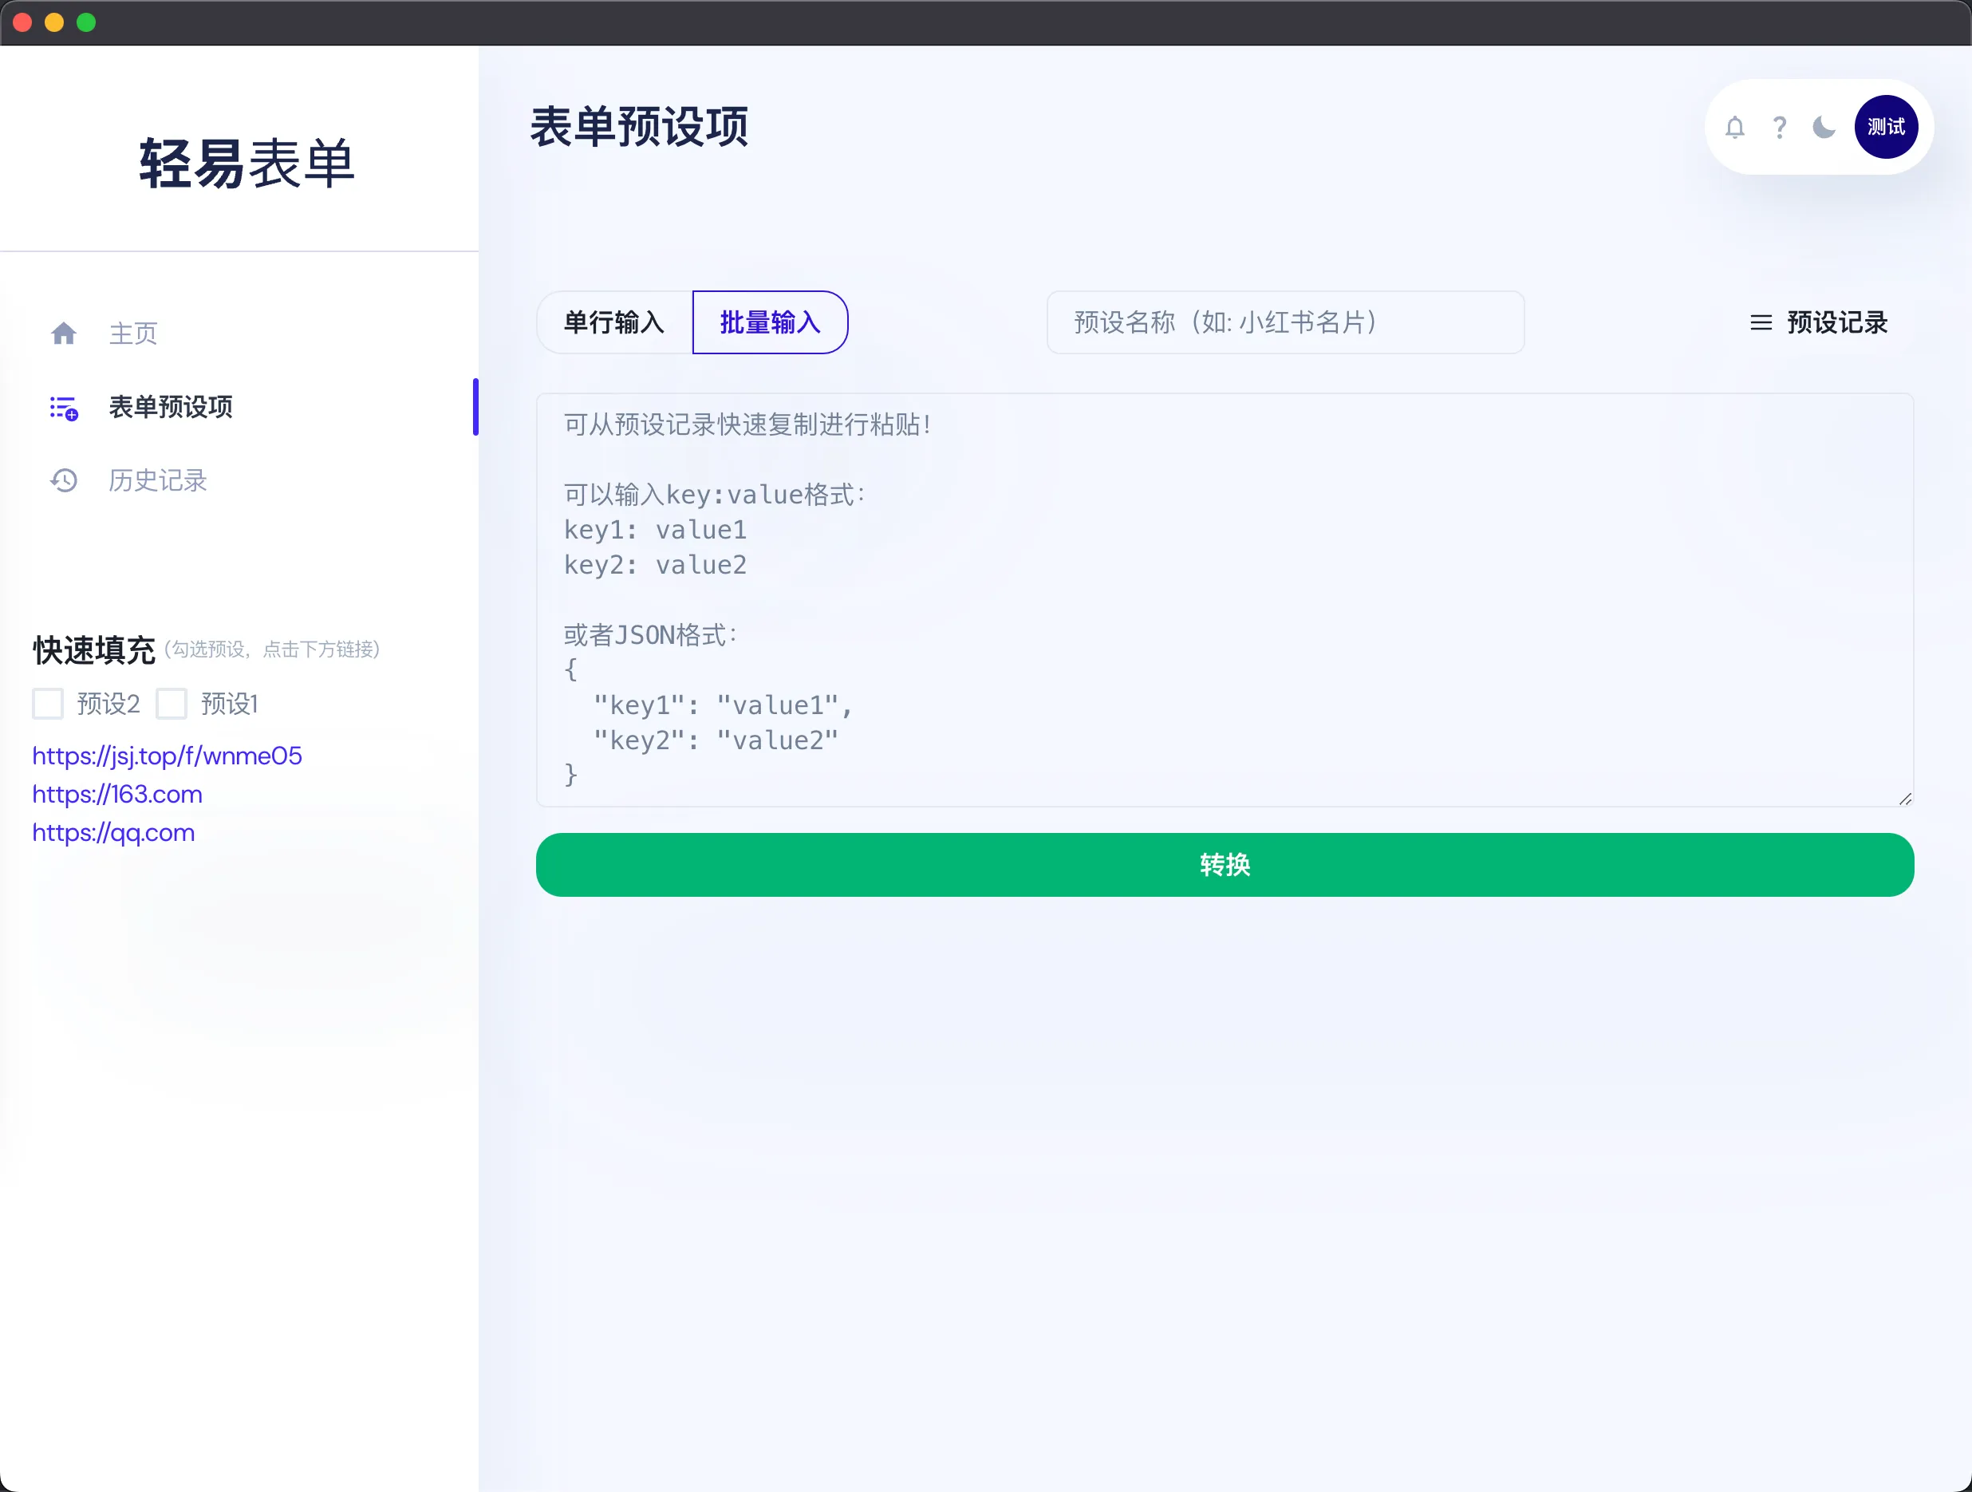Toggle dark mode with the moon icon
The image size is (1972, 1492).
1824,128
